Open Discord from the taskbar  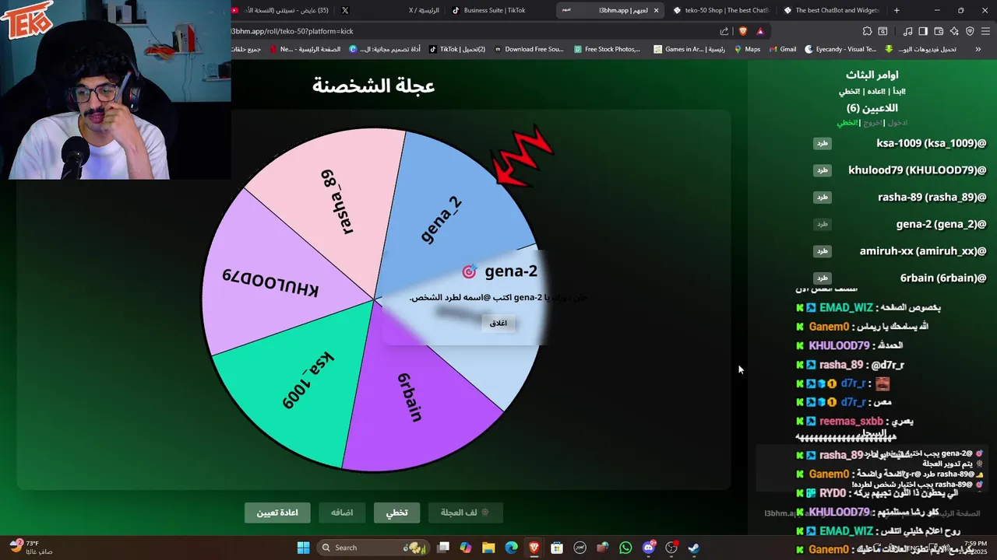[649, 548]
